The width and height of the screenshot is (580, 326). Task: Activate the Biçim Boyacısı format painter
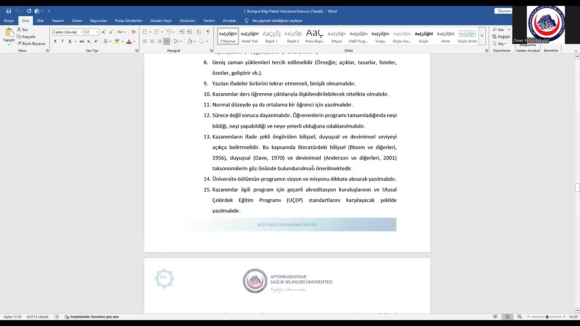31,43
